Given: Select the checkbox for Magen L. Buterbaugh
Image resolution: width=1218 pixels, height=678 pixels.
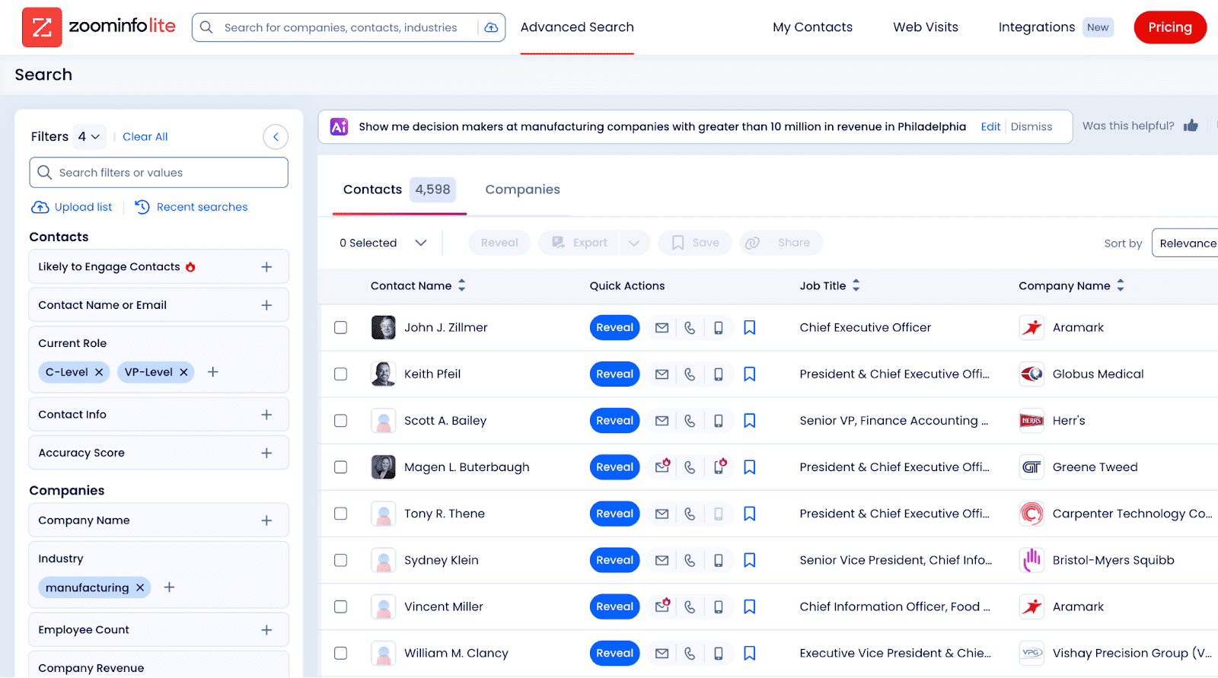Looking at the screenshot, I should [340, 467].
